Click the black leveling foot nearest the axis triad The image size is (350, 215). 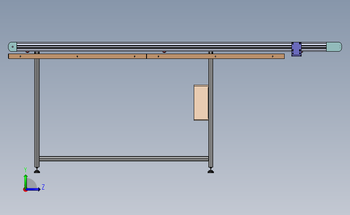click(37, 171)
